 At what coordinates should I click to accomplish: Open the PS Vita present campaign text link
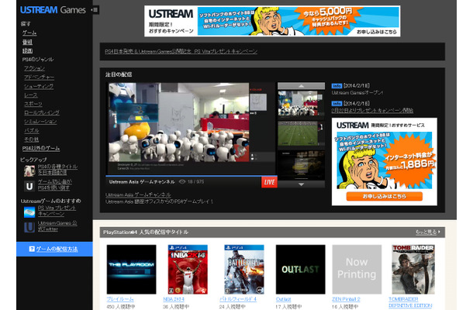(x=57, y=211)
